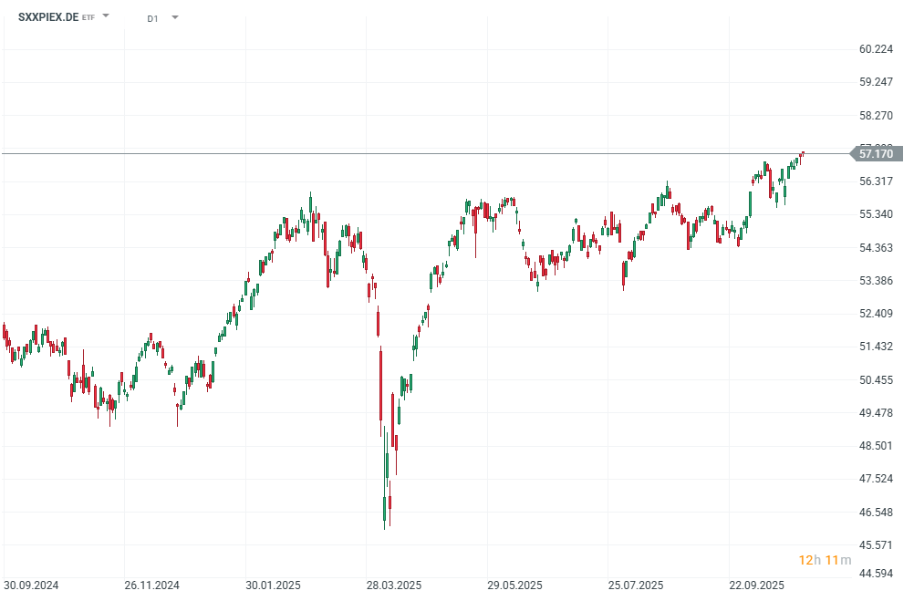Screen dimensions: 914x601
Task: Click the 22.09.2025 date label
Action: click(756, 585)
